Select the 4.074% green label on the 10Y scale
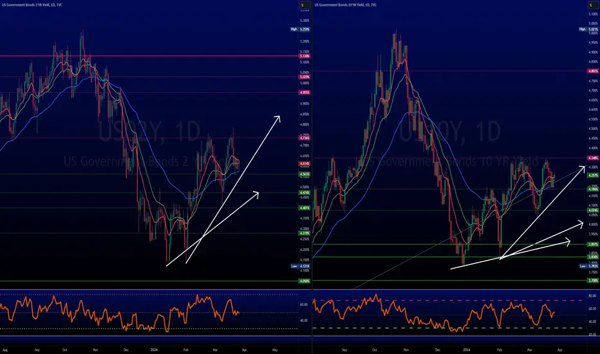This screenshot has height=354, width=600. point(593,210)
